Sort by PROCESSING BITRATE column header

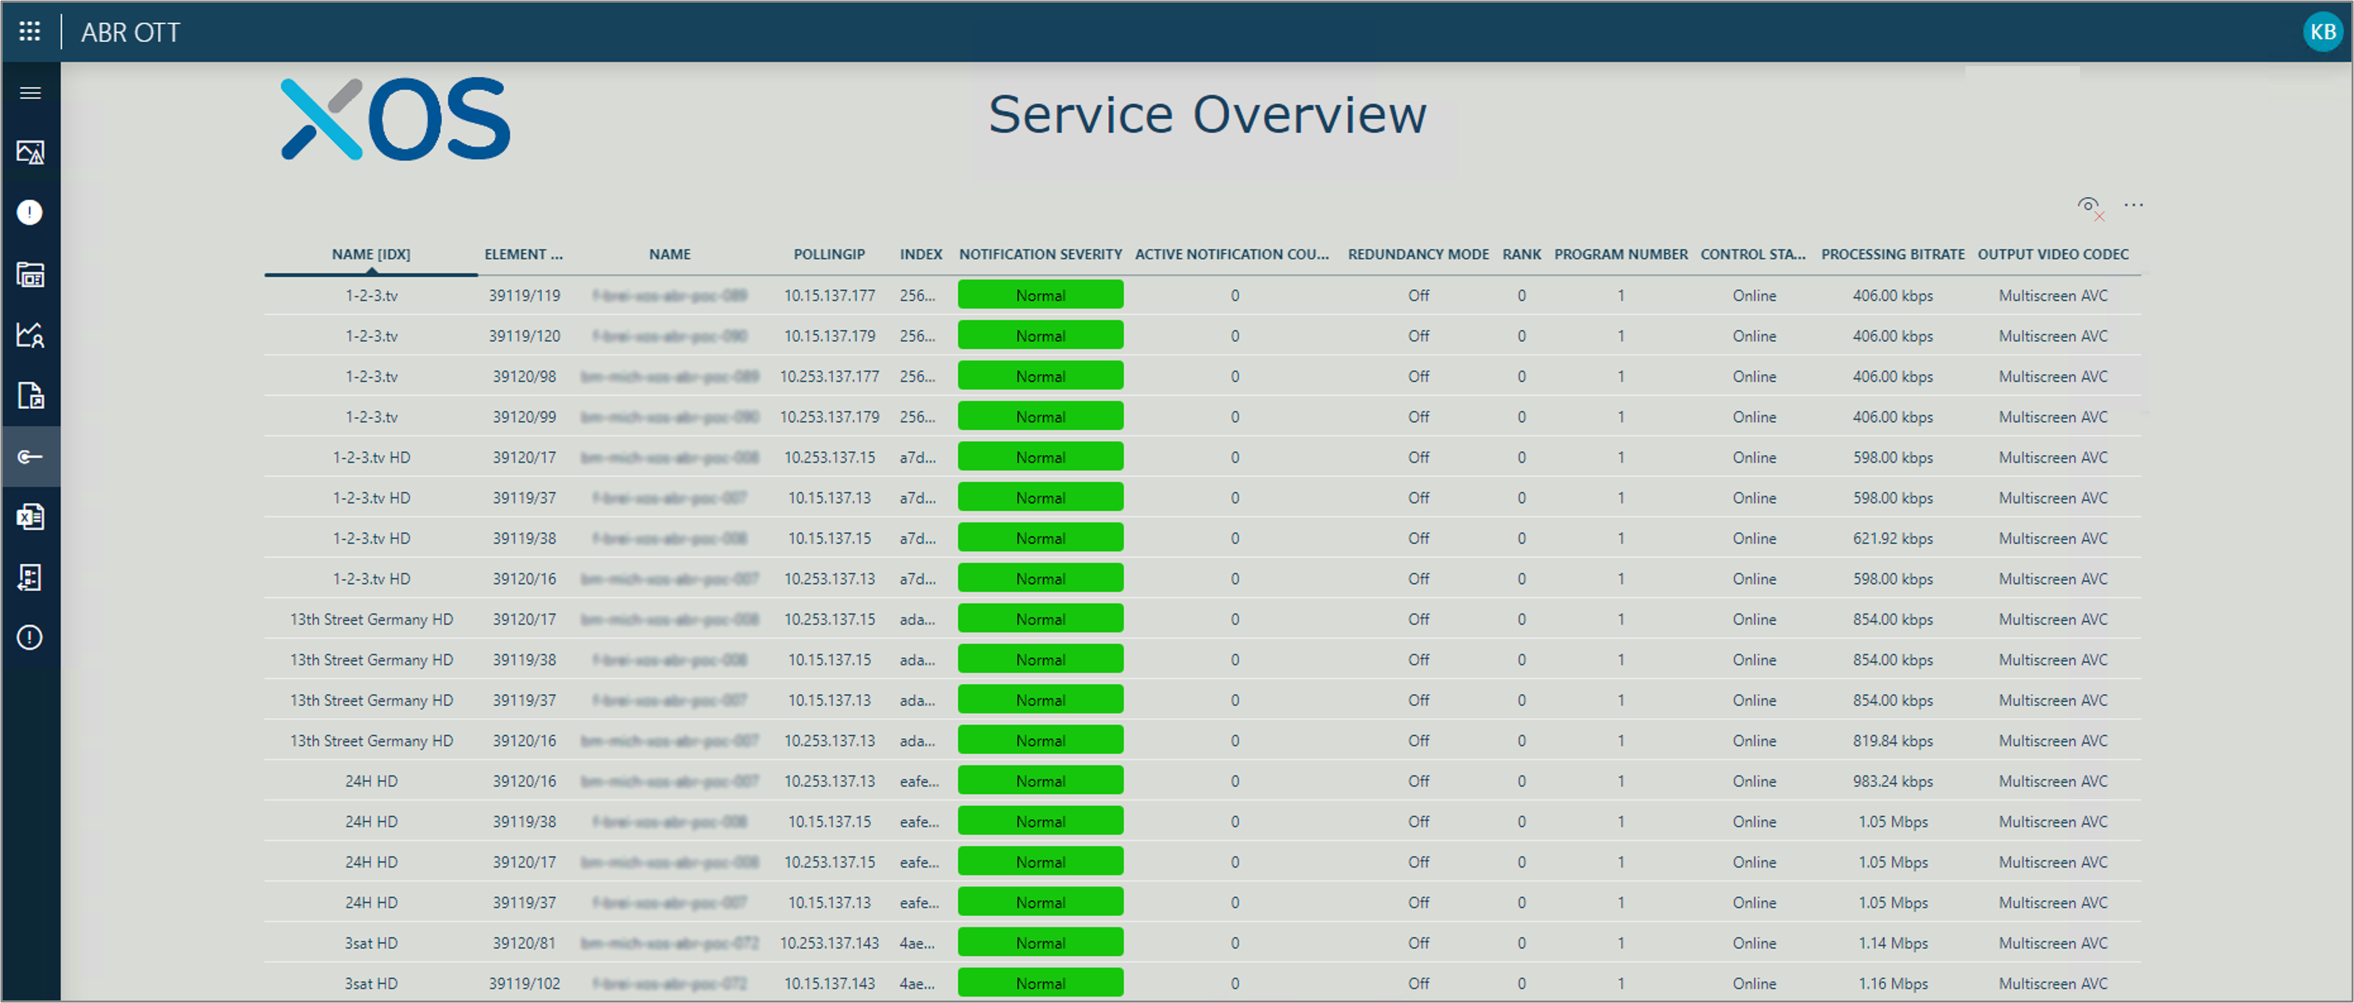[x=1892, y=254]
